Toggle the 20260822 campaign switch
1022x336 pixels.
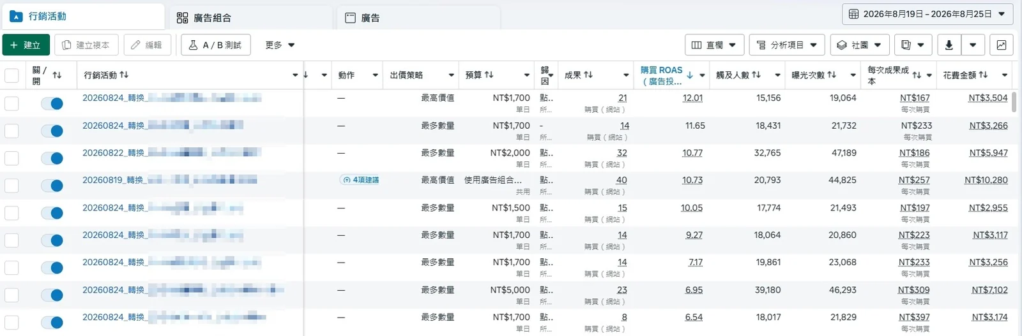52,158
